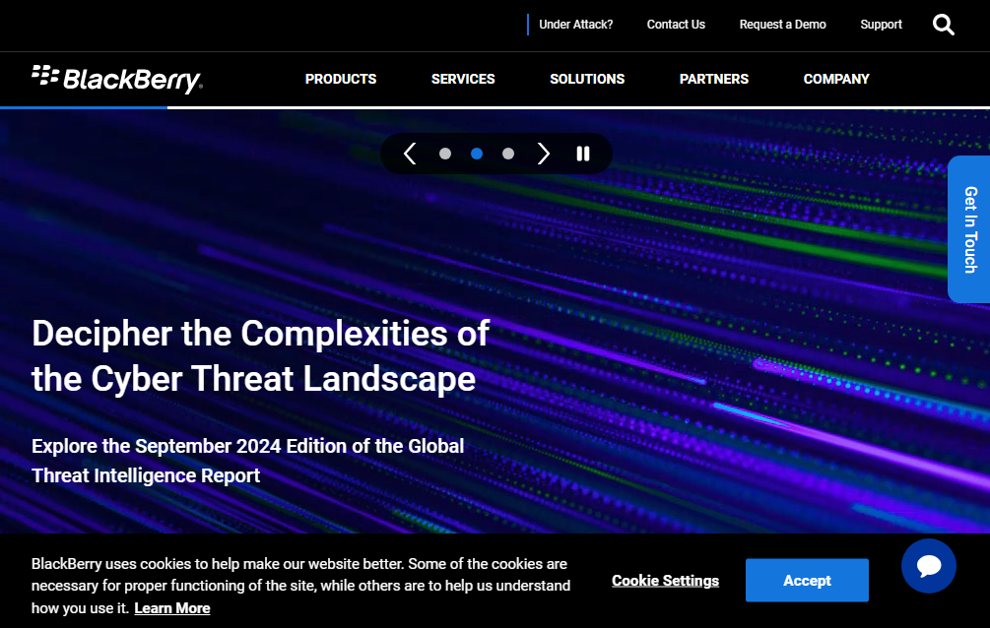Screen dimensions: 990x628
Task: Accept cookies with the Accept button
Action: [807, 580]
